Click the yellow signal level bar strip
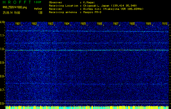Viewport: 171px width, 109px height. (x=87, y=107)
